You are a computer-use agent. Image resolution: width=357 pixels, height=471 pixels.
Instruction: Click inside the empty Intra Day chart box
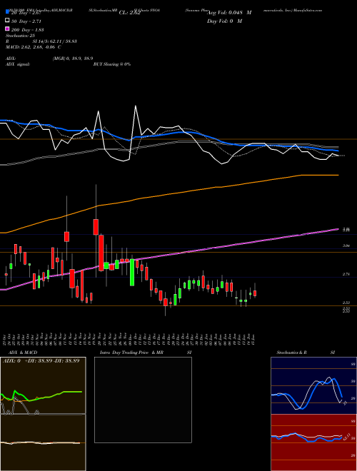tap(143, 400)
